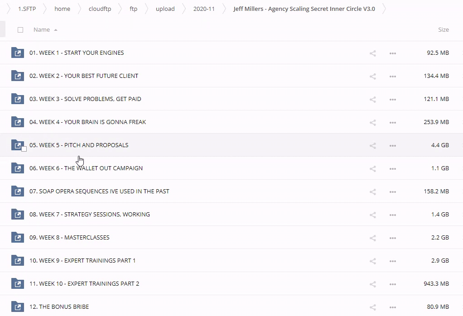Toggle the select-all checkbox in header
The height and width of the screenshot is (316, 463).
click(20, 30)
